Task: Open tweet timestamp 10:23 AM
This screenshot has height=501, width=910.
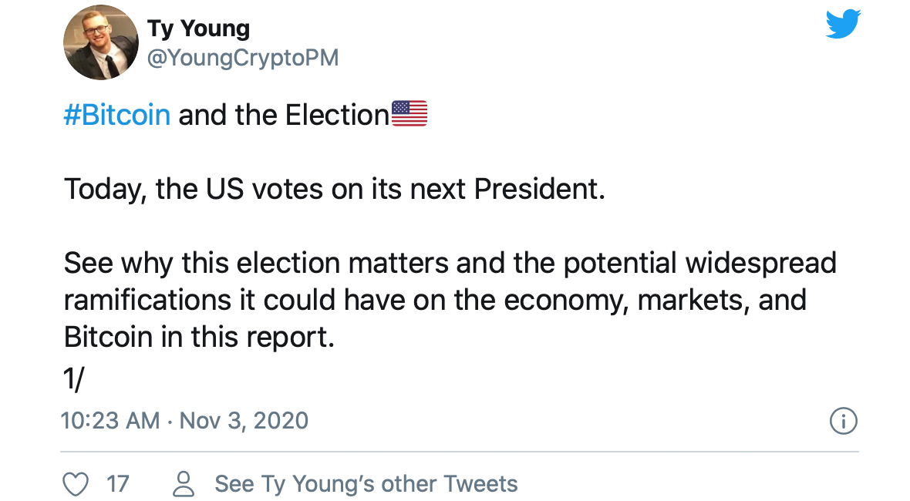Action: tap(110, 421)
